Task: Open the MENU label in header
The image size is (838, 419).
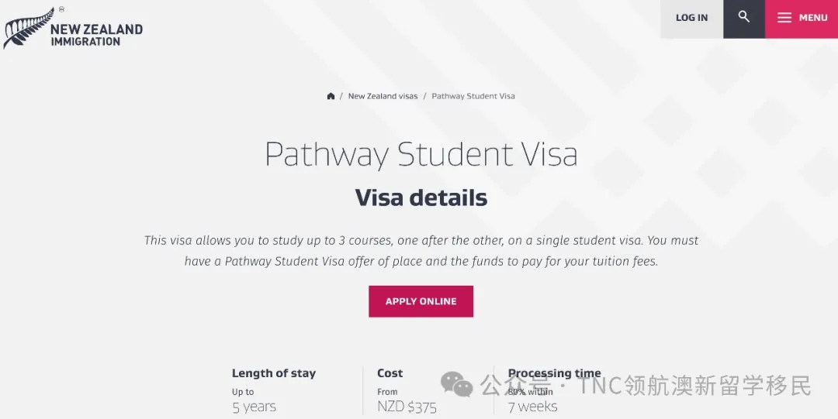Action: click(813, 18)
